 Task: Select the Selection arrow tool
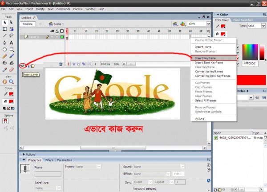click(x=5, y=22)
